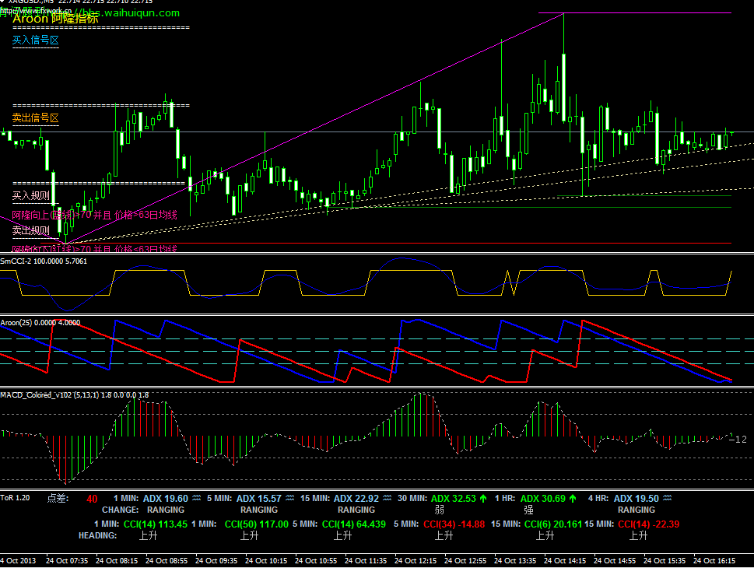
Task: Click the '24 Oct 13:35' time axis label
Action: click(x=515, y=561)
